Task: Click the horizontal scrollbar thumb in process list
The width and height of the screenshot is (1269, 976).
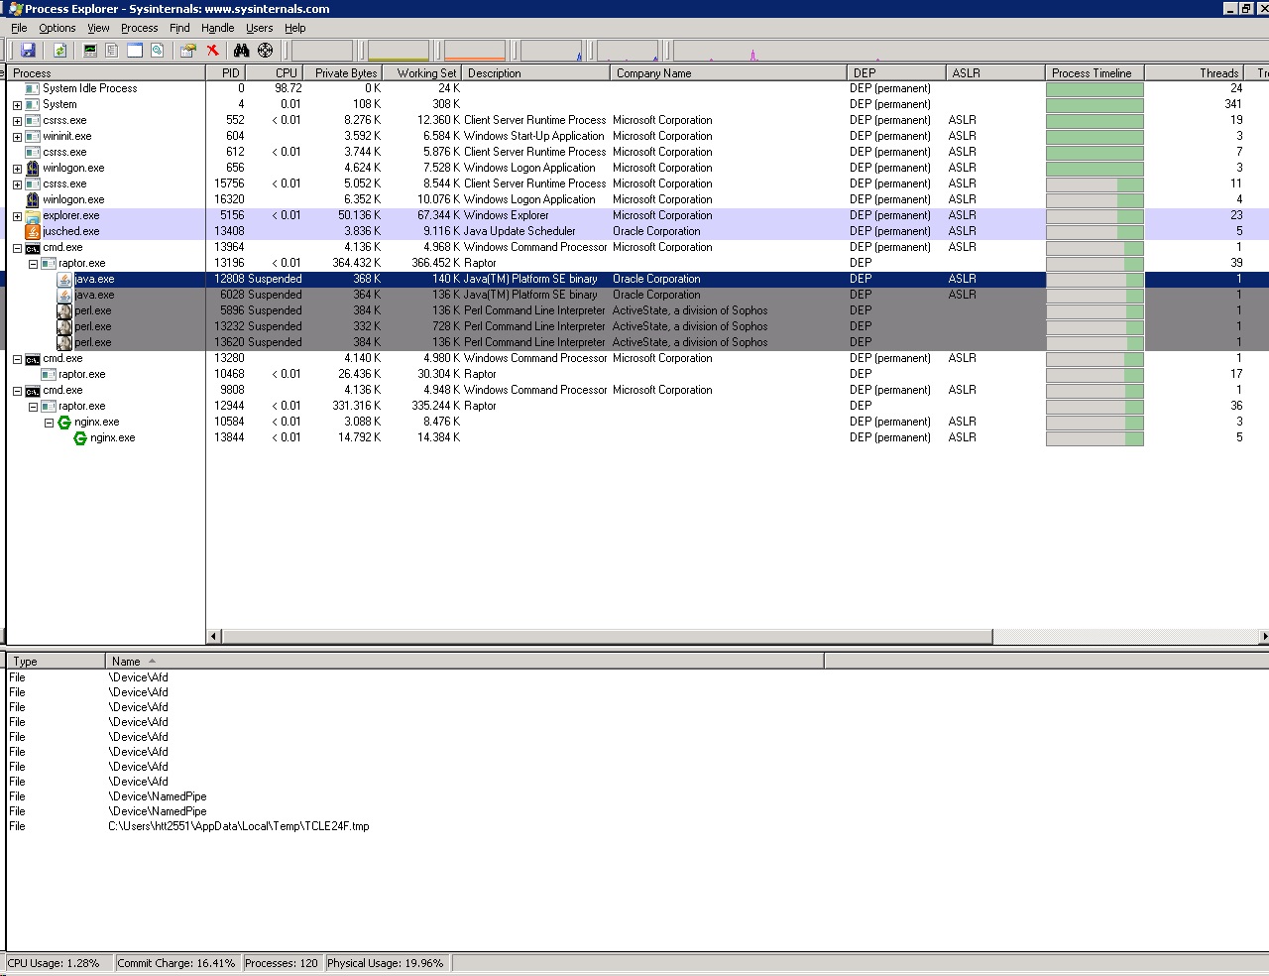Action: pos(606,636)
